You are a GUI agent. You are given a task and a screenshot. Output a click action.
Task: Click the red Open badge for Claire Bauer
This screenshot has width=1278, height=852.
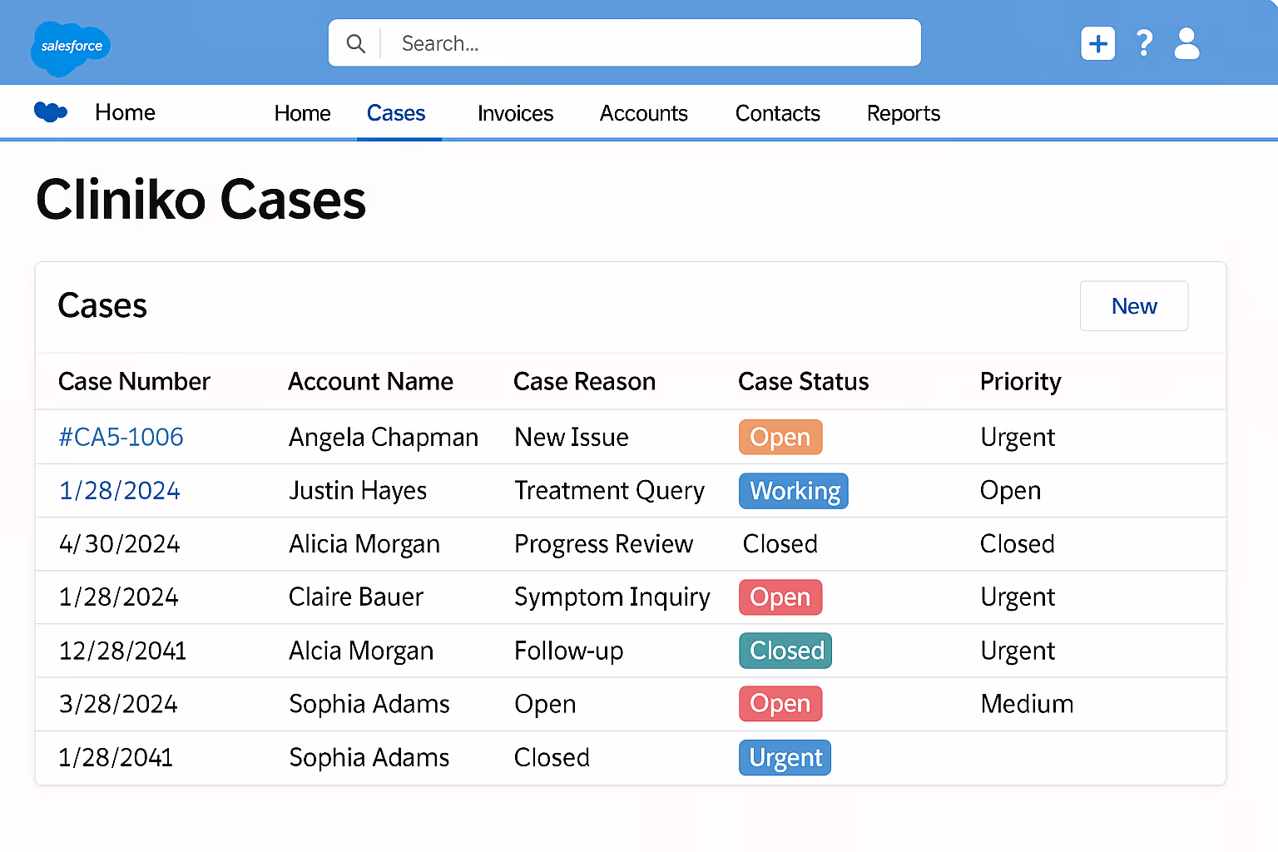pyautogui.click(x=780, y=597)
